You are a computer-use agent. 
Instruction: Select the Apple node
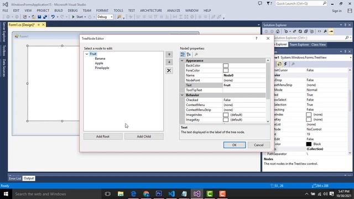coord(99,63)
